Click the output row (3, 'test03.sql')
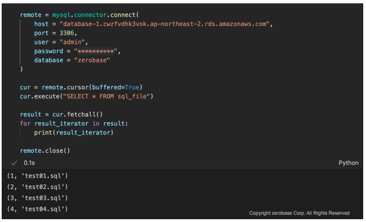The width and height of the screenshot is (366, 222). pos(38,198)
